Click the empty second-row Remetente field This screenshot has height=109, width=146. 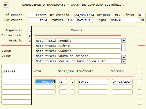point(93,87)
